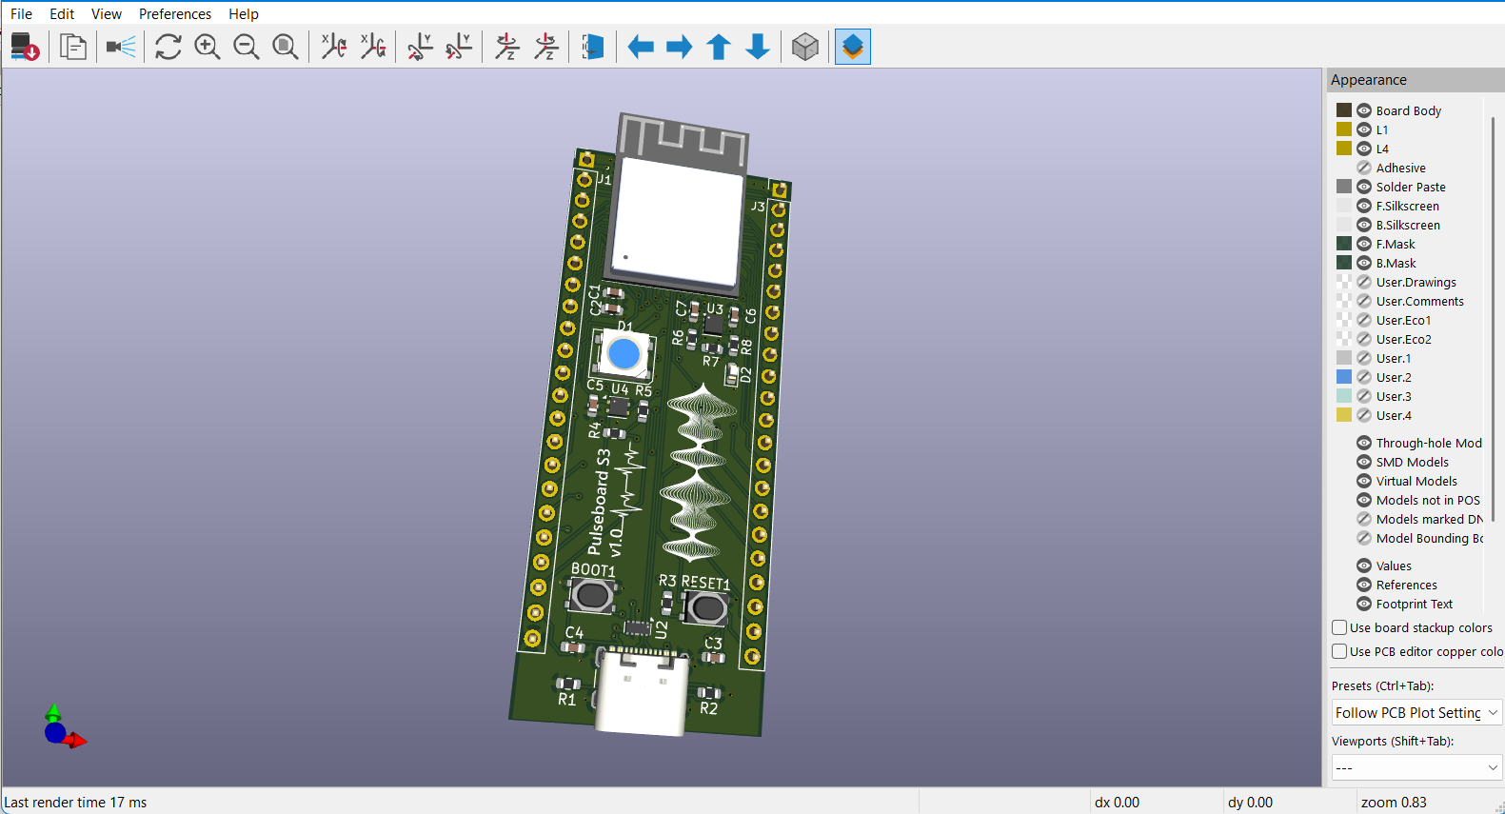
Task: Enable Use board stackup colors checkbox
Action: point(1340,627)
